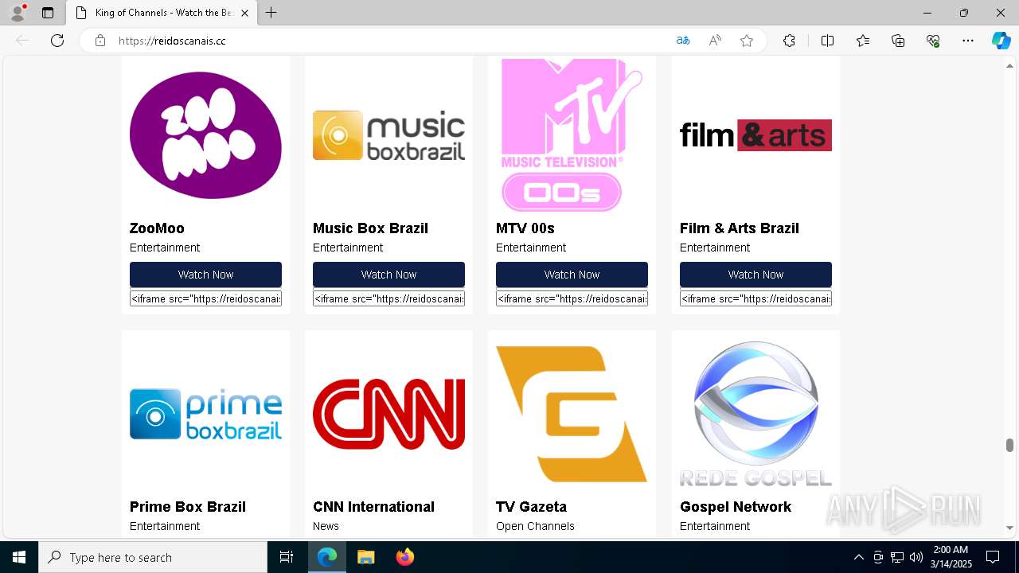Image resolution: width=1019 pixels, height=573 pixels.
Task: Click the ZooMoo purple logo thumbnail
Action: [x=205, y=135]
